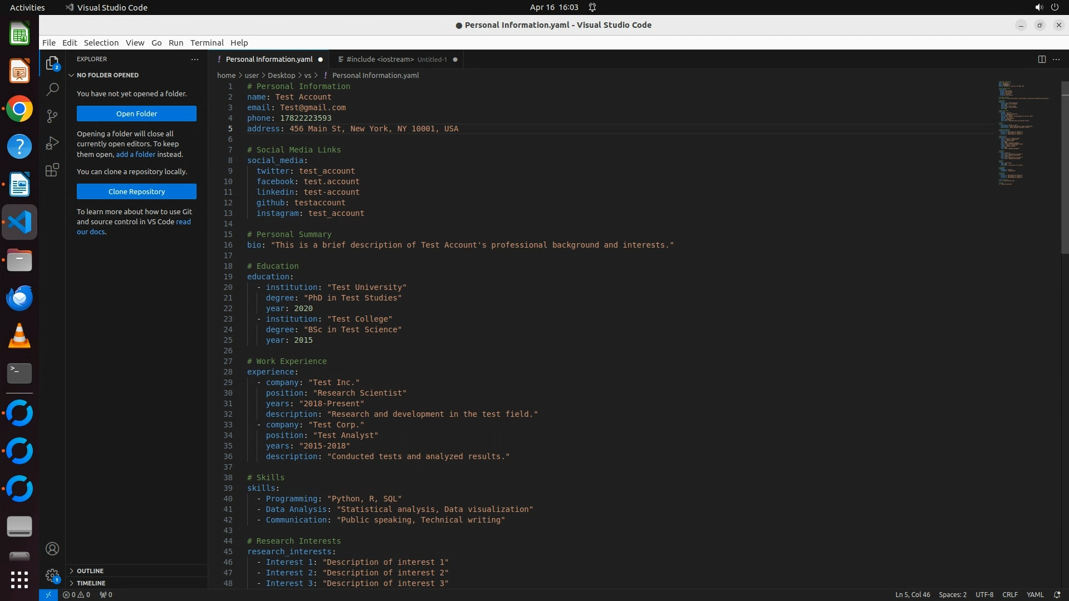Open the Extensions view

pos(52,170)
